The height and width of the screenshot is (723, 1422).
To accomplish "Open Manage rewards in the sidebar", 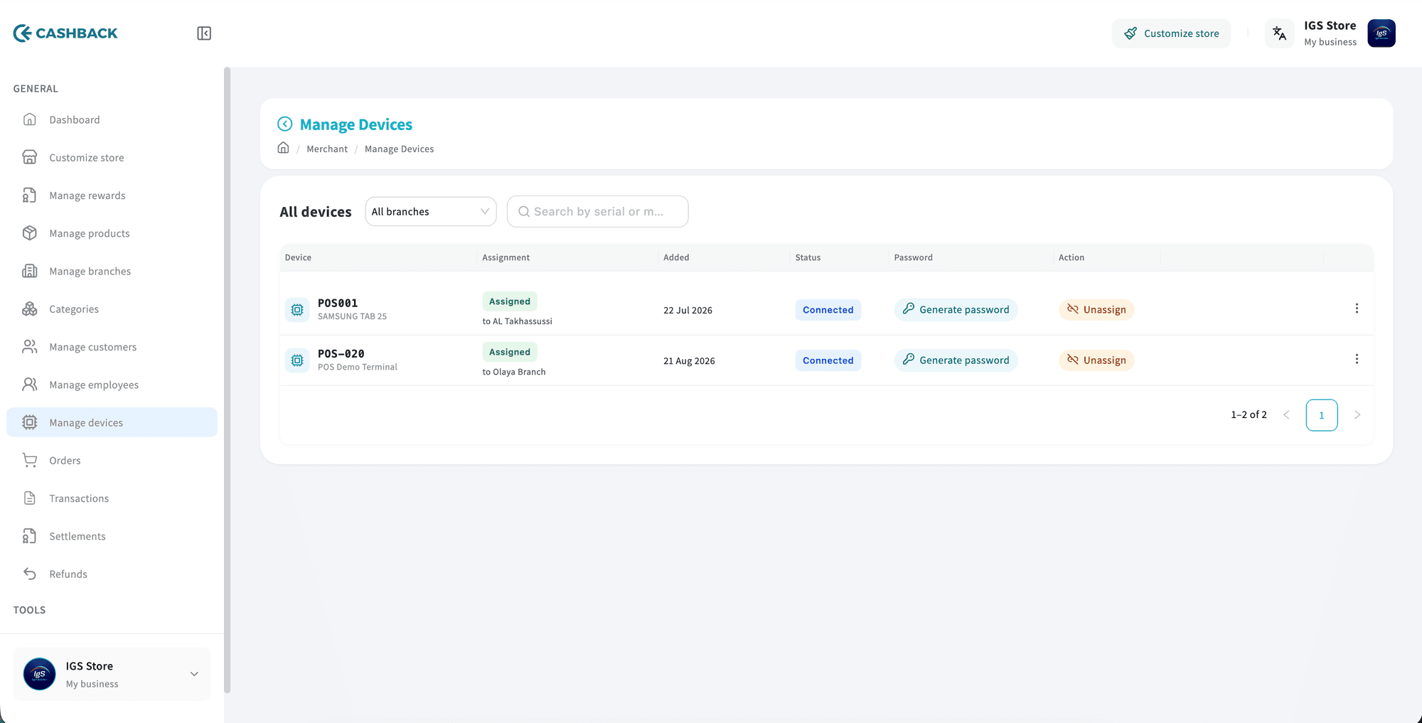I will point(112,196).
